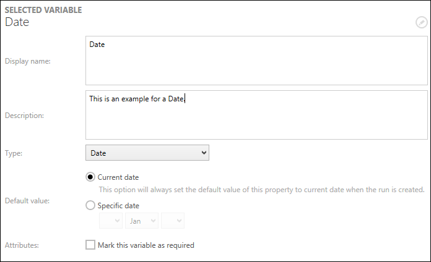431x262 pixels.
Task: Click the Description field label
Action: coord(24,115)
